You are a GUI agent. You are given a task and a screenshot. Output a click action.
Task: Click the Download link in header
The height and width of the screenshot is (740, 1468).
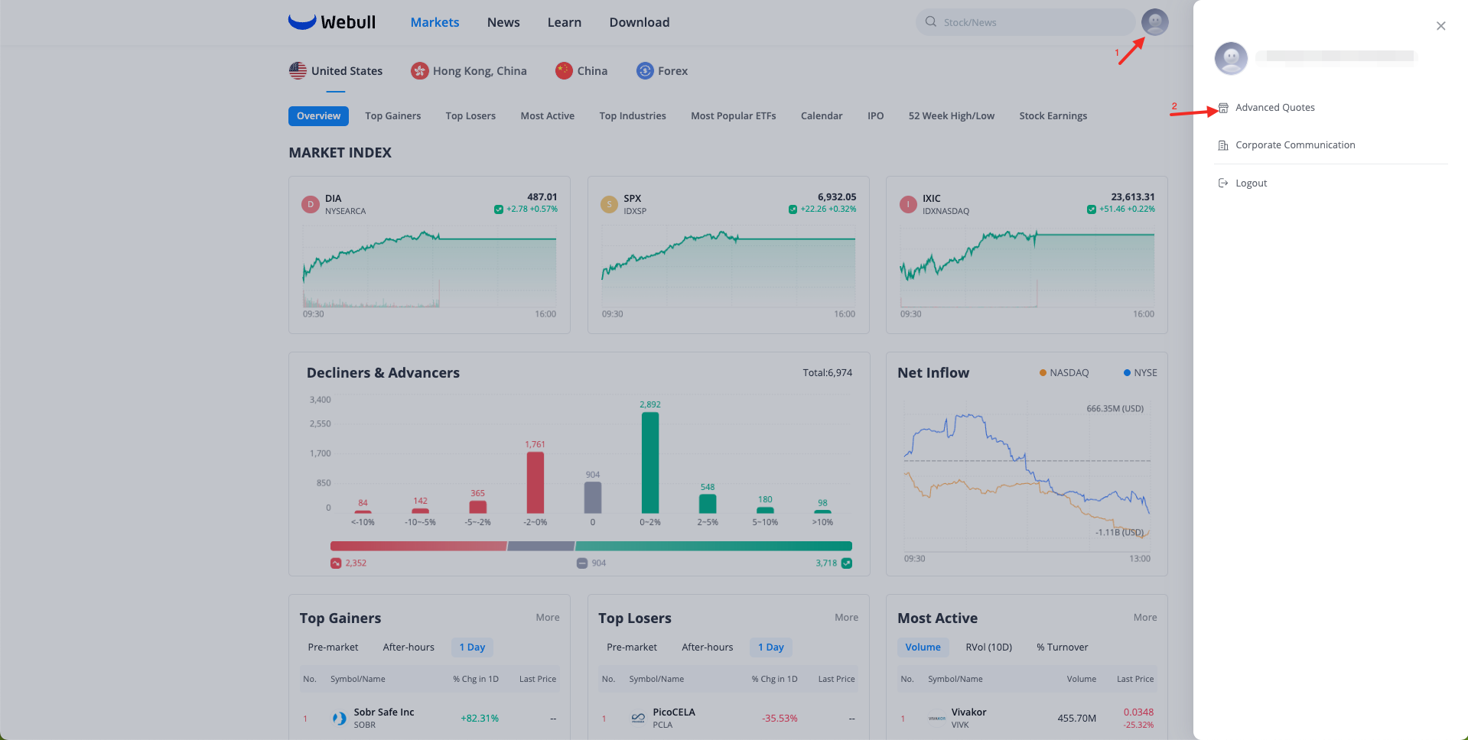click(x=639, y=23)
